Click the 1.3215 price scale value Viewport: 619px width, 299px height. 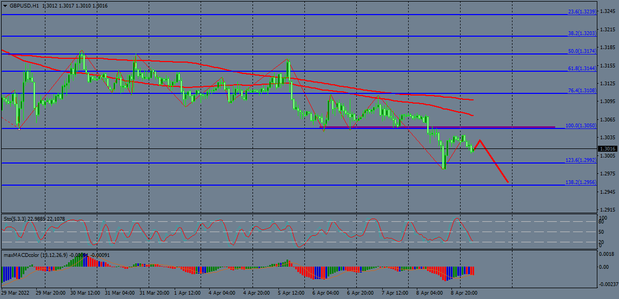coord(608,30)
